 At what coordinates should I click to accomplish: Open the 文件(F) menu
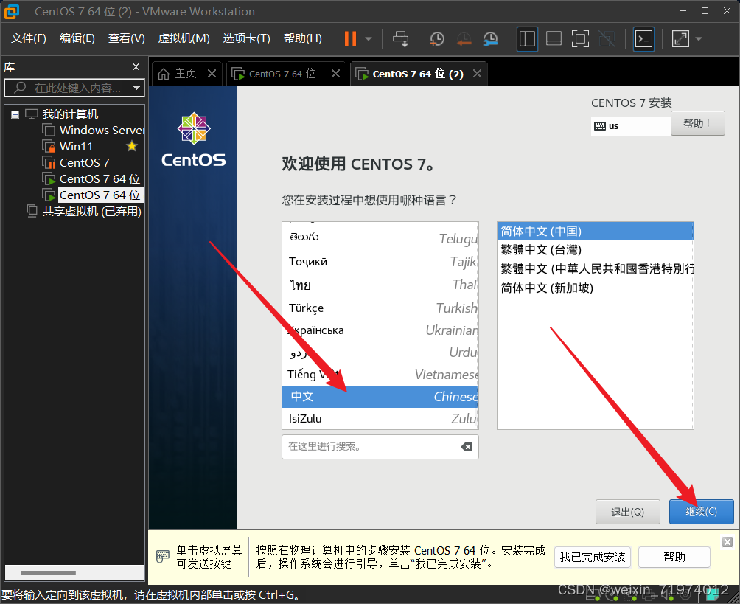[28, 38]
